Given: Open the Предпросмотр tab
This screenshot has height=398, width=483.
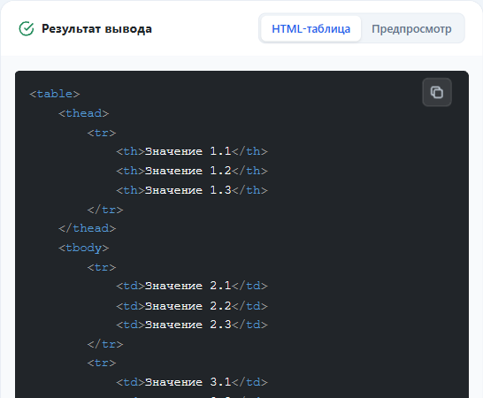Looking at the screenshot, I should click(411, 28).
